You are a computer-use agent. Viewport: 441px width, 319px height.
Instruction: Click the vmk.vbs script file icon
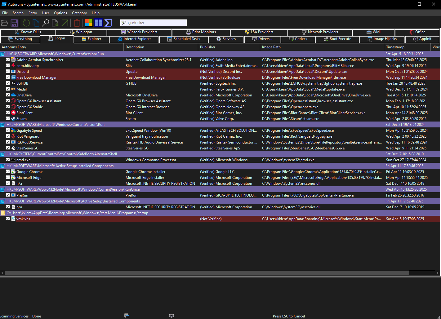[x=13, y=219]
